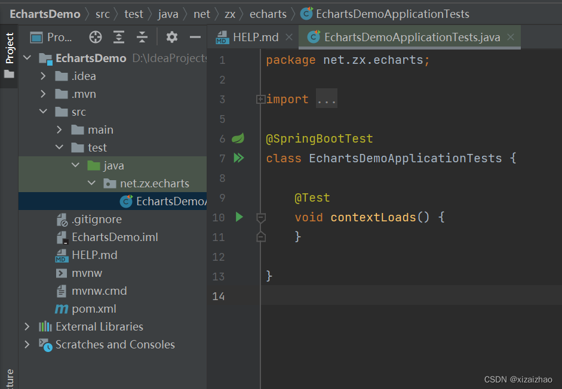
Task: Select External Libraries node
Action: point(112,327)
